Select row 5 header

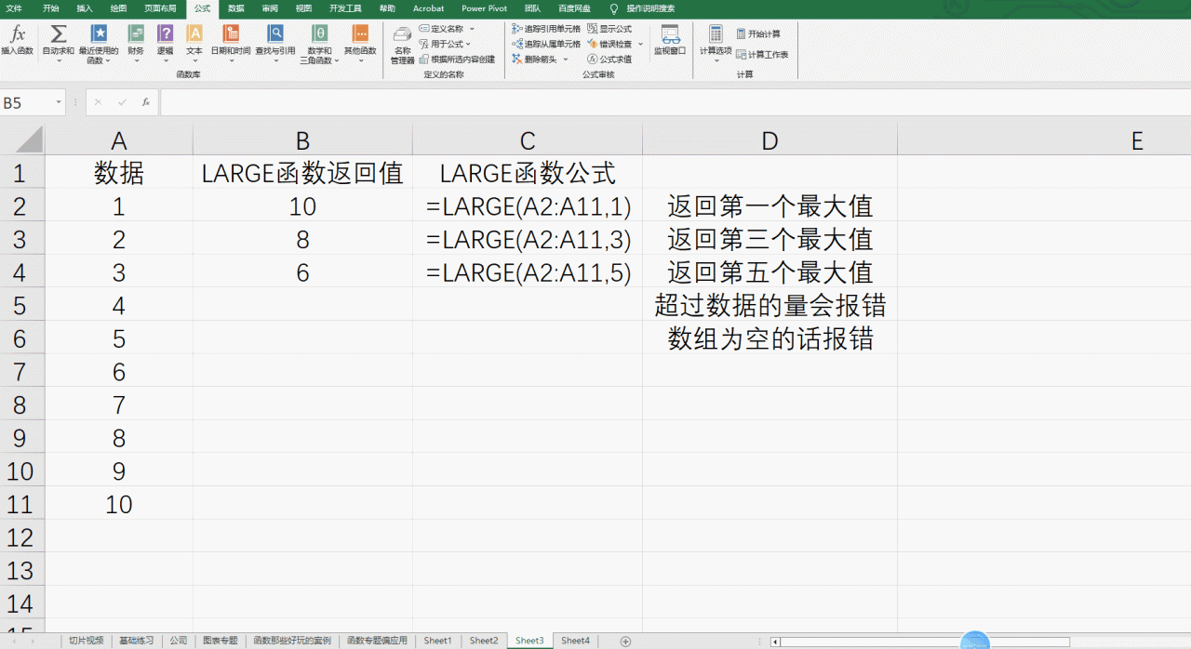click(x=22, y=305)
